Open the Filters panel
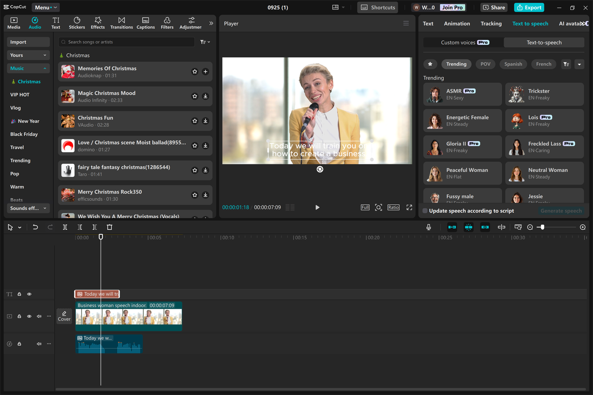Image resolution: width=593 pixels, height=395 pixels. 167,23
